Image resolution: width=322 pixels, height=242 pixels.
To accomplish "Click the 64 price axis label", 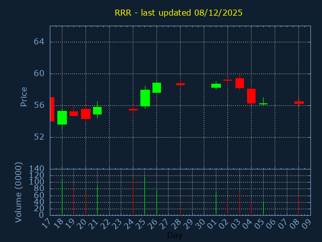I will [x=39, y=42].
